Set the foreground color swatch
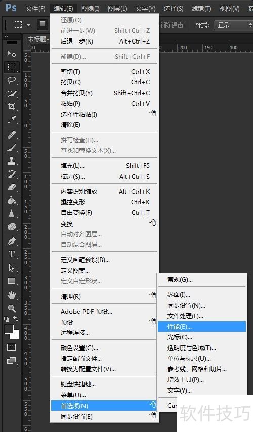Viewport: 253px width, 432px height. pyautogui.click(x=9, y=329)
